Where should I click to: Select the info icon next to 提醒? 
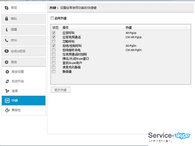[7, 30]
